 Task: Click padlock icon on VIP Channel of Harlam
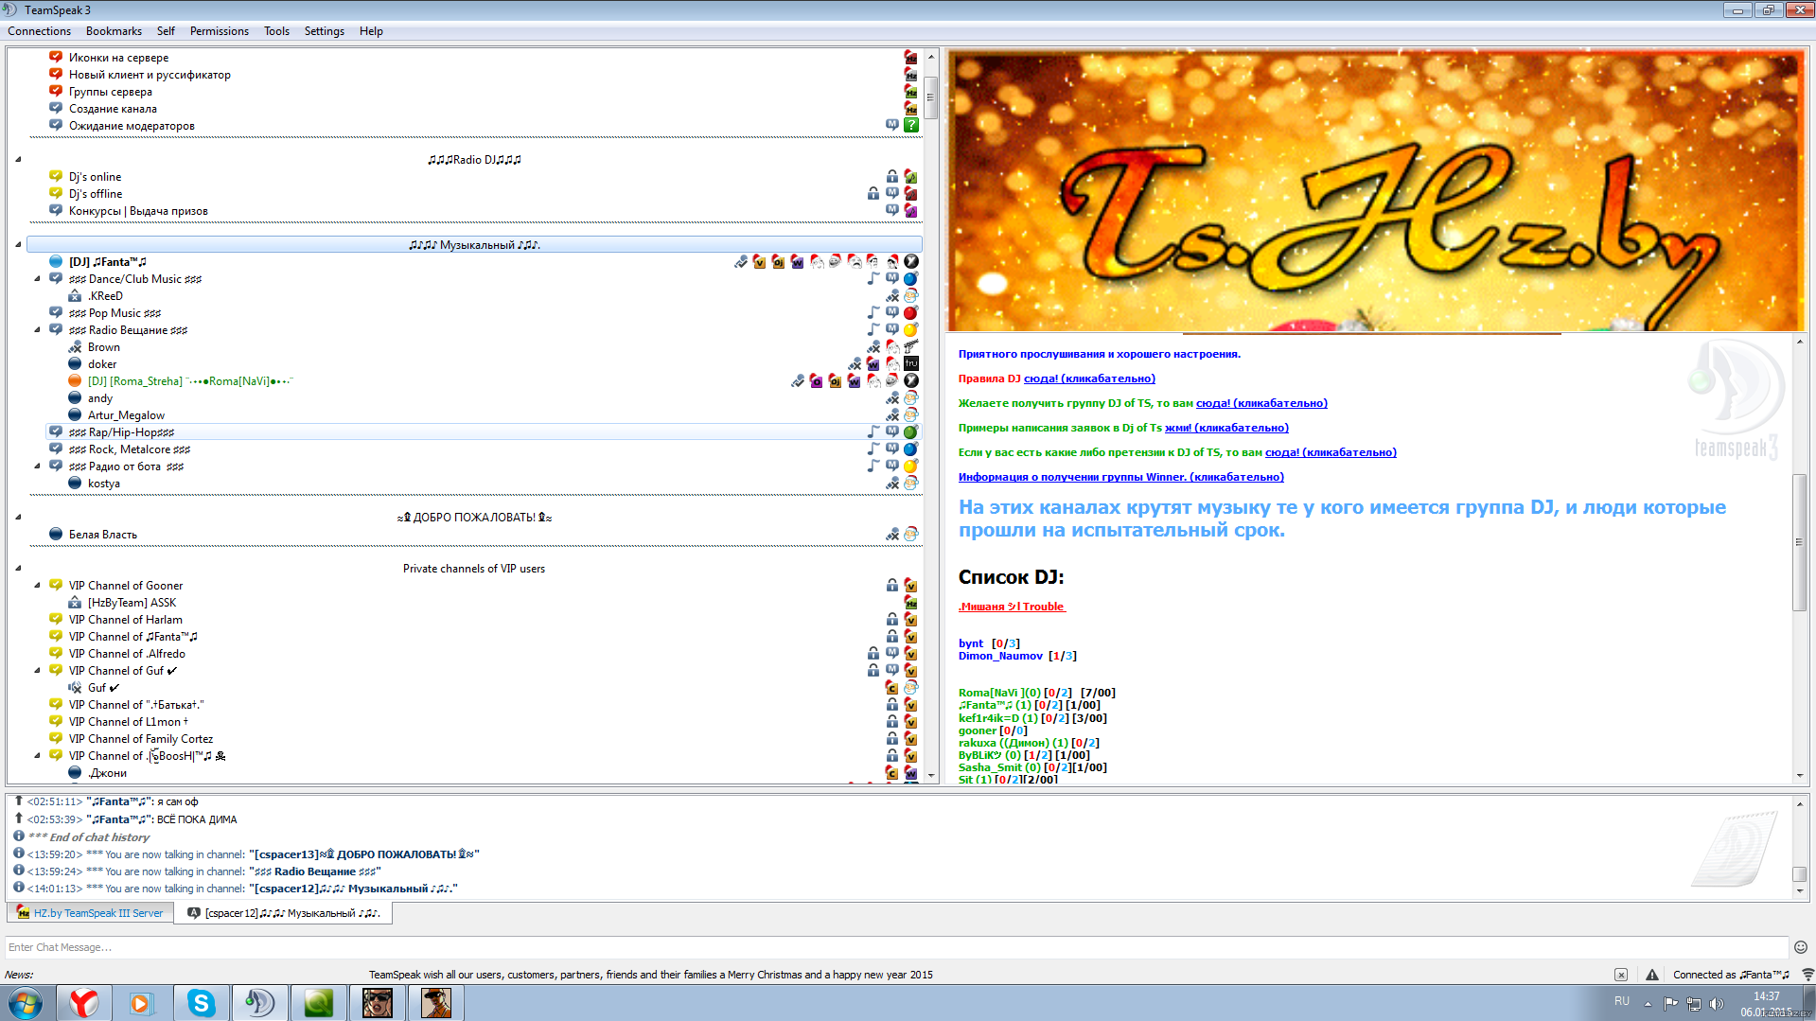click(891, 620)
